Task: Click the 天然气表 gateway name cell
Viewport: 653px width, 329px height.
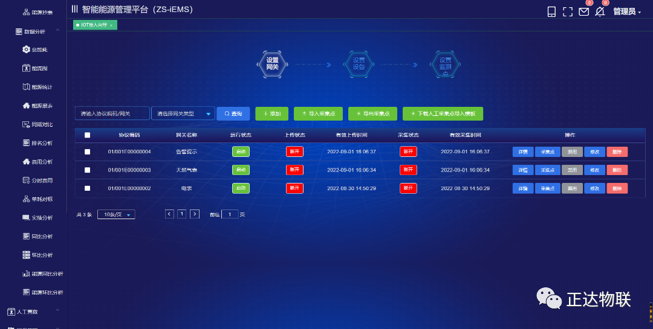Action: [x=187, y=170]
